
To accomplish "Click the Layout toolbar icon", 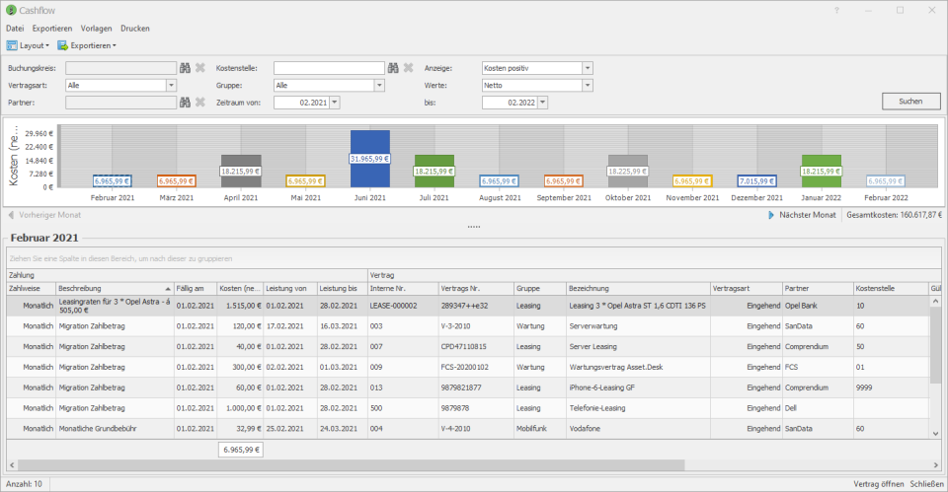I will [12, 45].
